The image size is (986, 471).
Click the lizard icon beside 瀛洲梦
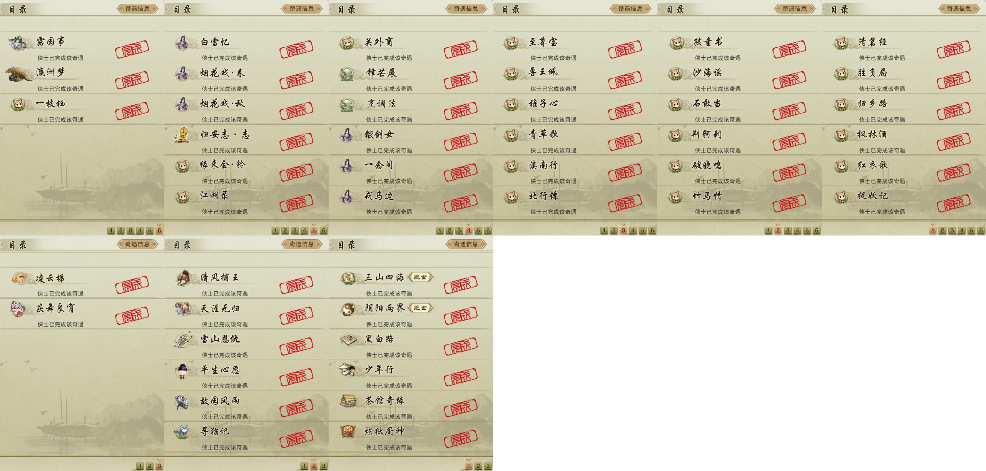point(18,73)
